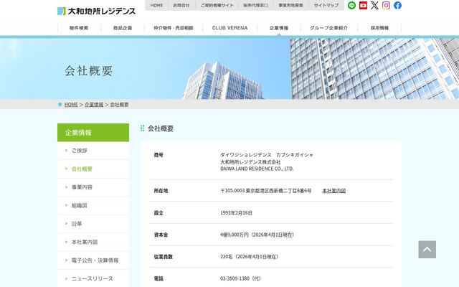Click the breadcrumb home icon
Viewport: 459px width, 287px height.
pos(60,105)
